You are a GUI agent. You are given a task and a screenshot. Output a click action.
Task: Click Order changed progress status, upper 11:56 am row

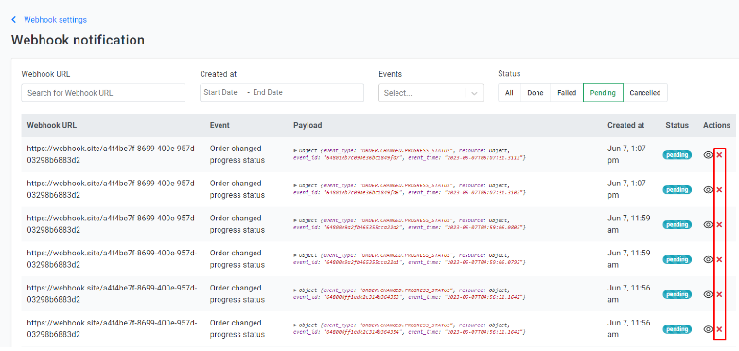click(238, 293)
